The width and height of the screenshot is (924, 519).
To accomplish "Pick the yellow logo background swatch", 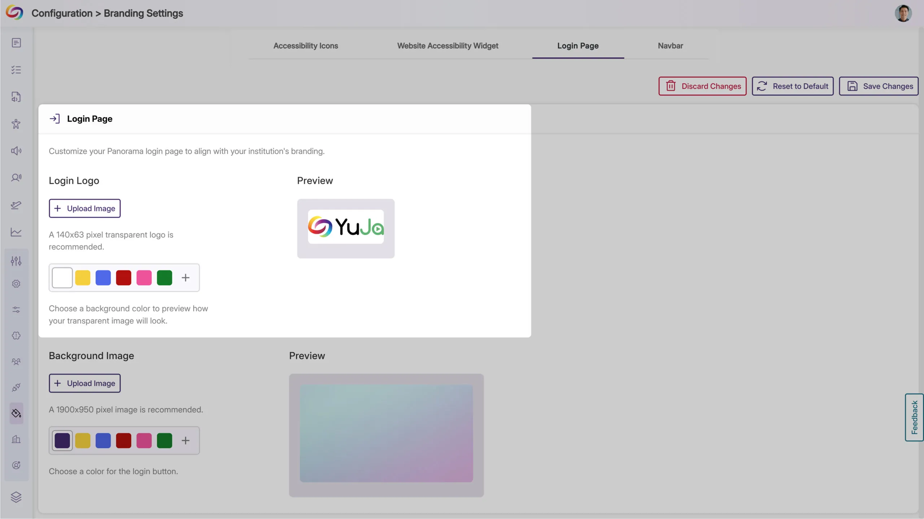I will tap(83, 278).
